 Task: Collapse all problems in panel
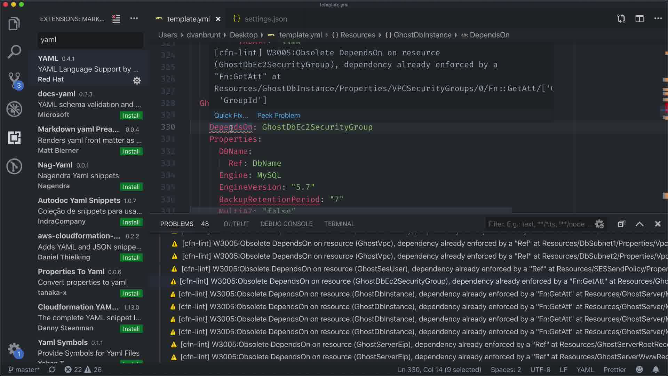point(621,224)
